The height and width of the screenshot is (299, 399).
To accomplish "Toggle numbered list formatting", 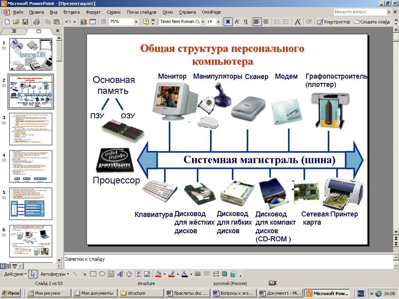I will coord(277,22).
